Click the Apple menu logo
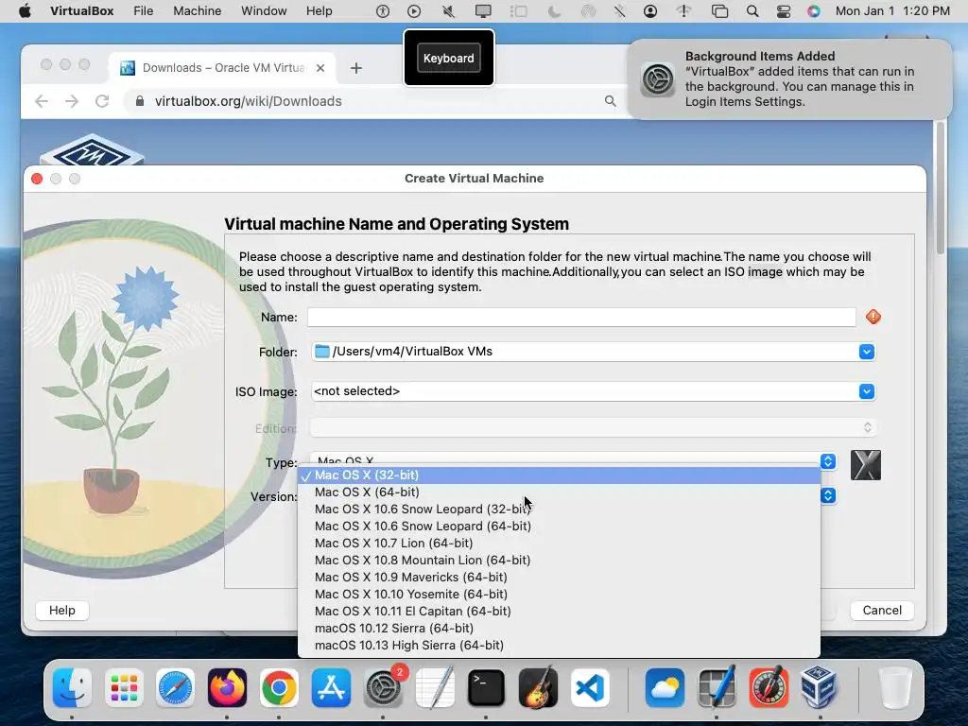Image resolution: width=968 pixels, height=726 pixels. pyautogui.click(x=26, y=11)
